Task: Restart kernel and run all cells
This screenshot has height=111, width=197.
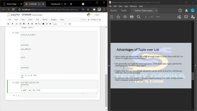Action: tap(50, 24)
